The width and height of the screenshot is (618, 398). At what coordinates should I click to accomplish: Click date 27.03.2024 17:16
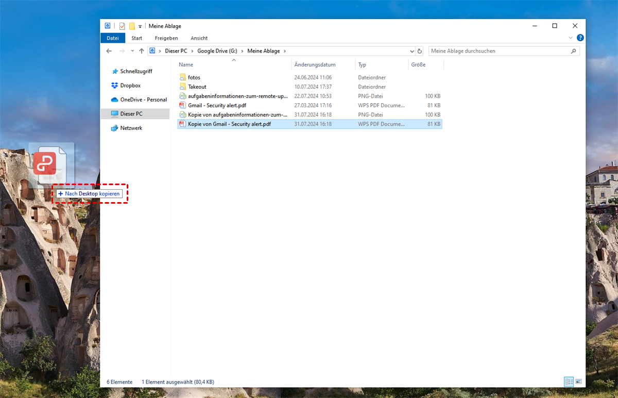313,105
